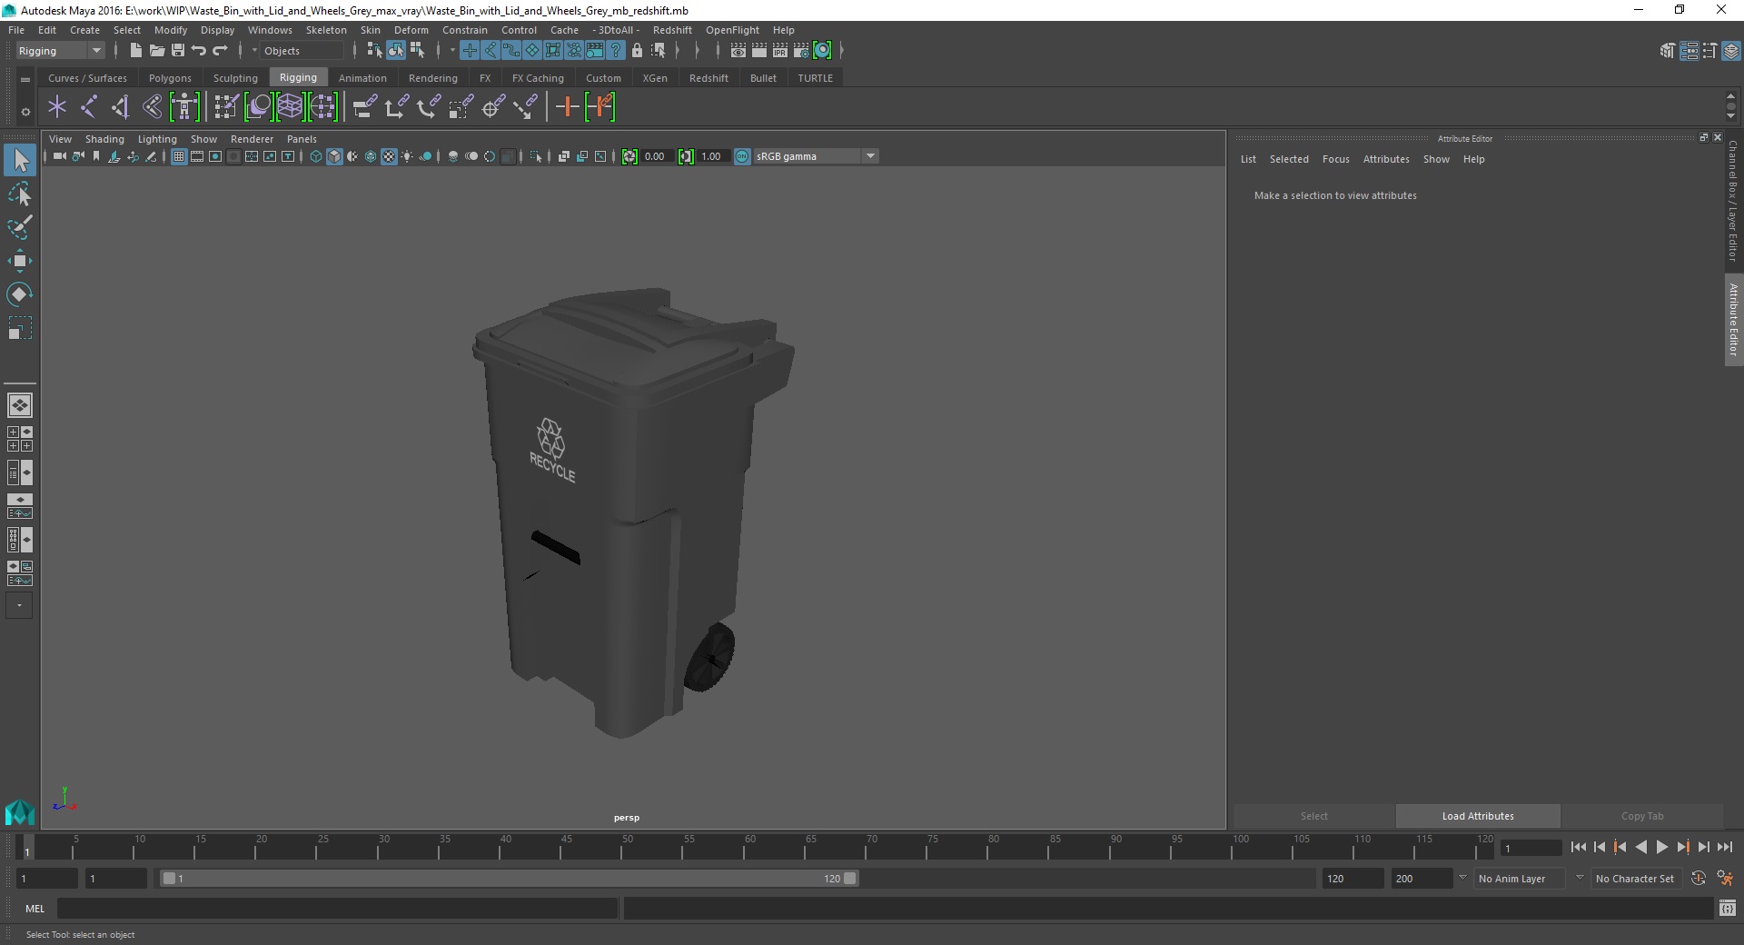This screenshot has width=1744, height=945.
Task: Toggle select by object type mode
Action: point(396,51)
